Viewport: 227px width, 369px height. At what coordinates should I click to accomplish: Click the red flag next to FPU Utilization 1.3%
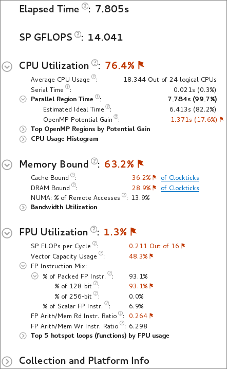point(134,232)
